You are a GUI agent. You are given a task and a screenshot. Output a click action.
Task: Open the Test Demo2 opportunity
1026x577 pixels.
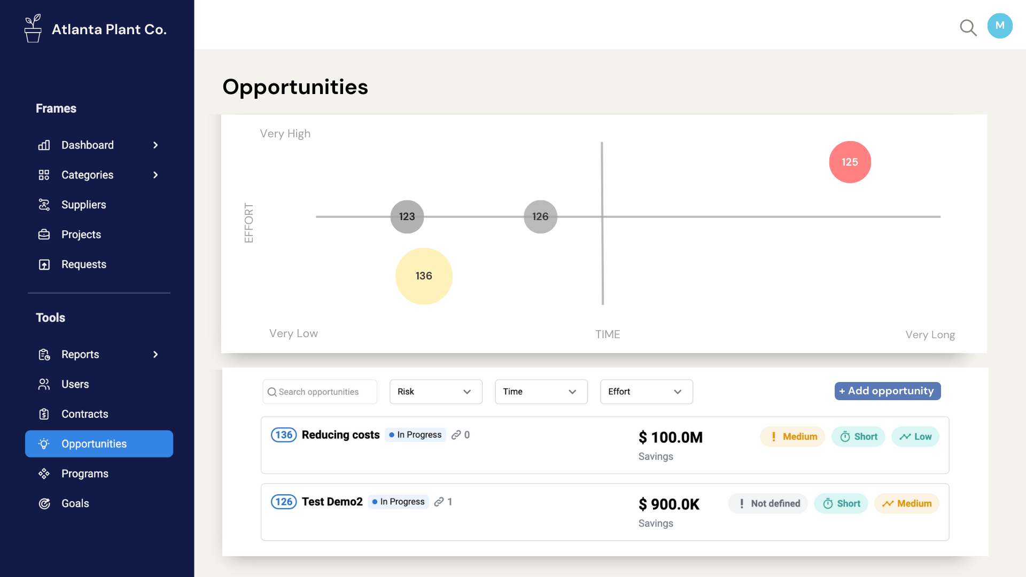[332, 502]
